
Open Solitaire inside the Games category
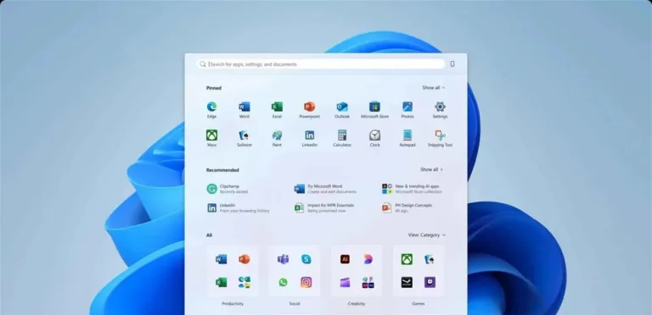coord(430,259)
